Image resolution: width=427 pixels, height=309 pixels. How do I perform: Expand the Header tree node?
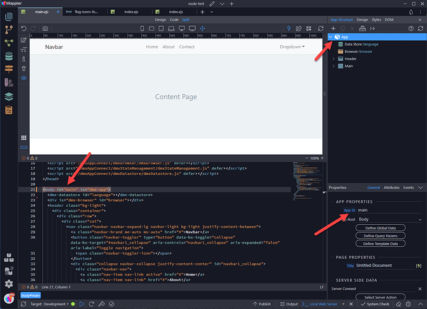(x=333, y=58)
